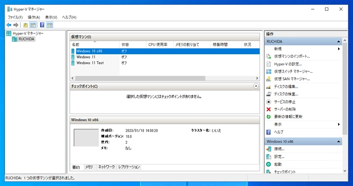Collapse the Windows 10 x86 actions section arrow
This screenshot has height=186, width=353.
point(339,141)
